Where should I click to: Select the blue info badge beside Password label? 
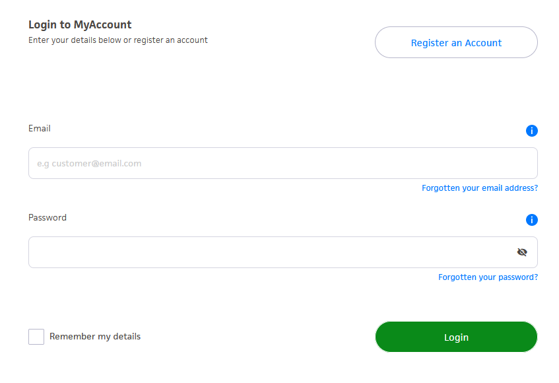(x=532, y=220)
